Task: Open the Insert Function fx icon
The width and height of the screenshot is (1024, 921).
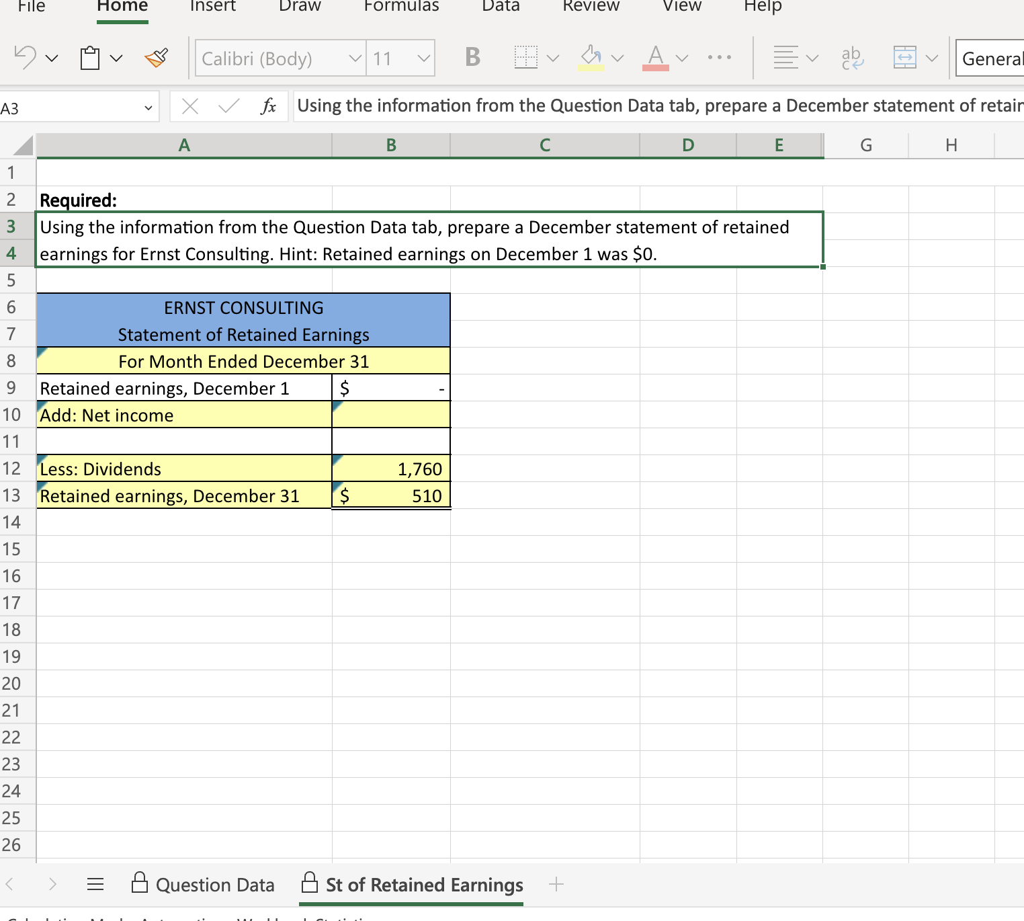Action: coord(269,106)
